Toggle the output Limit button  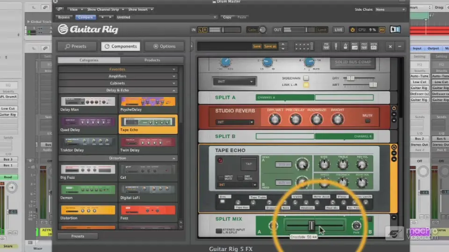click(322, 30)
